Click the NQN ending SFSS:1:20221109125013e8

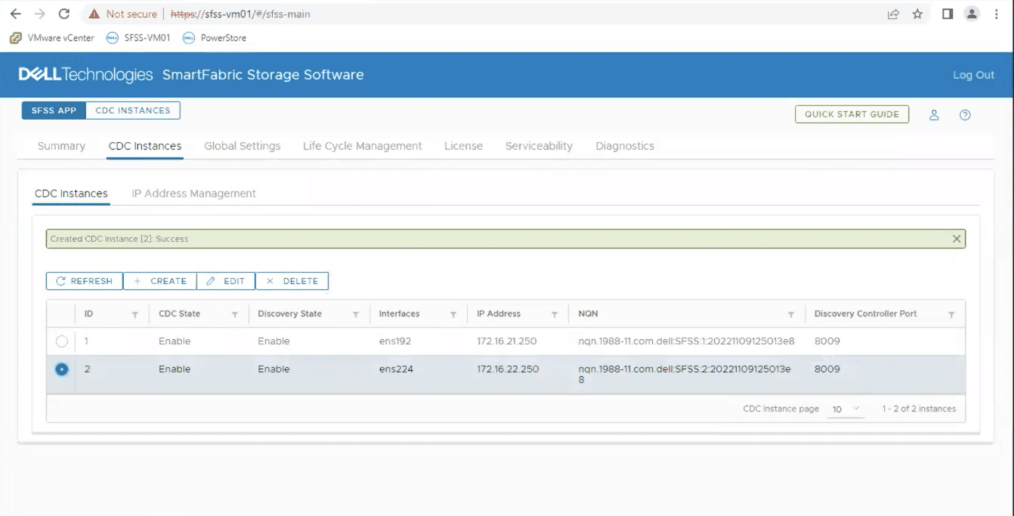(686, 342)
